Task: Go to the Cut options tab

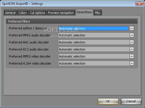Action: point(37,12)
